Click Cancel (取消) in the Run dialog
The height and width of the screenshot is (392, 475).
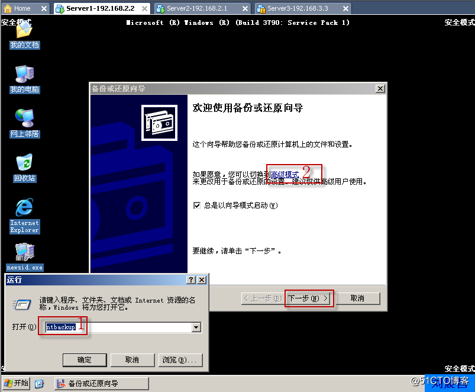tap(133, 360)
